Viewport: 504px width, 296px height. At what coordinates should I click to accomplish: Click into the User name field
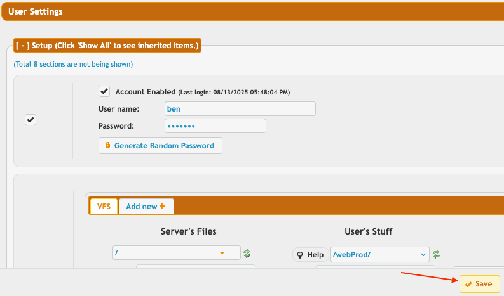point(239,109)
